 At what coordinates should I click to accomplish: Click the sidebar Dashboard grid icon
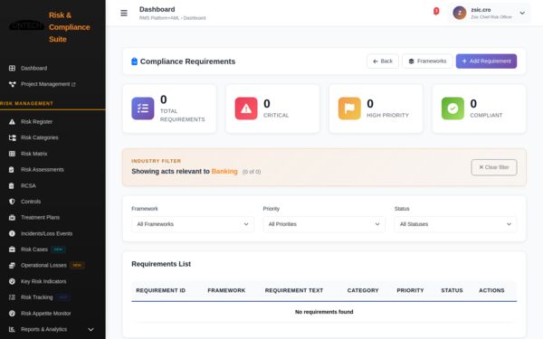point(12,68)
